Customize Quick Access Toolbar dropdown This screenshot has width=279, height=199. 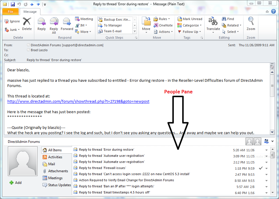point(45,4)
